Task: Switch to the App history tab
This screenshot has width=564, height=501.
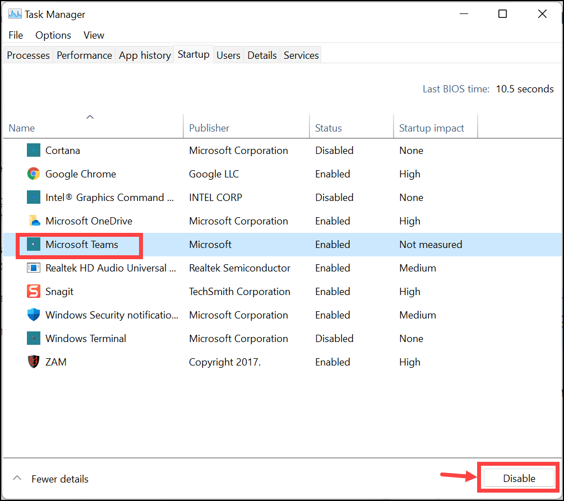Action: click(145, 55)
